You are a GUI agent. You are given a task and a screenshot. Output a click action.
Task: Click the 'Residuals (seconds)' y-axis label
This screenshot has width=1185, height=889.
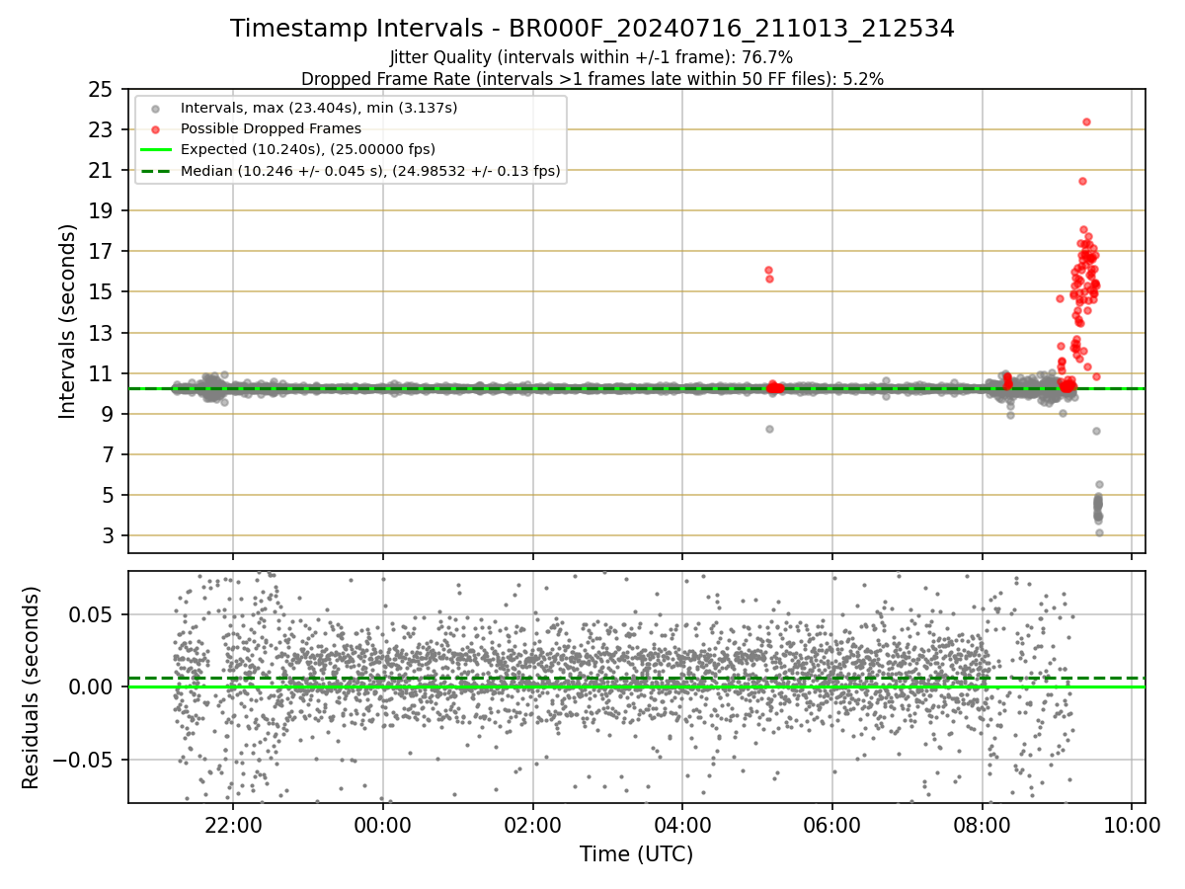click(32, 687)
